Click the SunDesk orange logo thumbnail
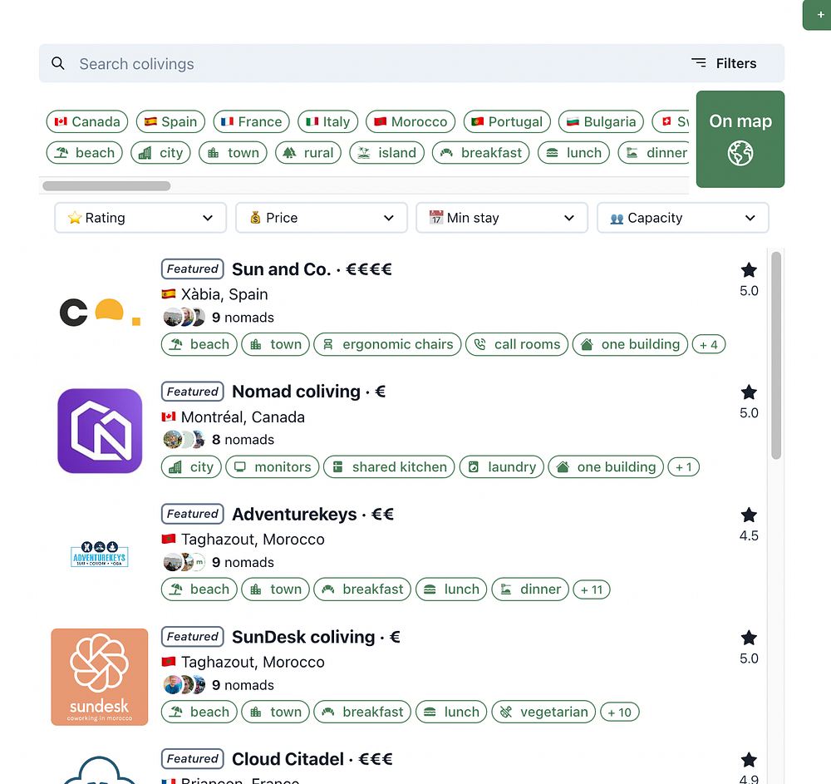The image size is (831, 784). click(x=100, y=677)
